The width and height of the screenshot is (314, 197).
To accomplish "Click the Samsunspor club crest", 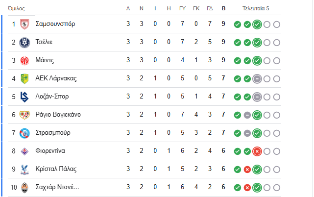I will pyautogui.click(x=24, y=24).
